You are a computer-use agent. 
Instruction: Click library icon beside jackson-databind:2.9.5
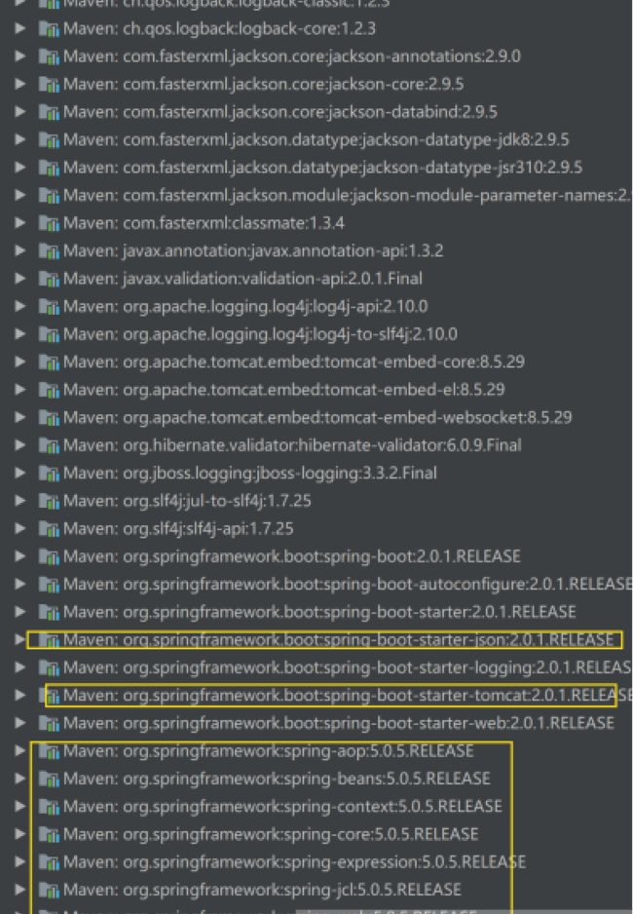pyautogui.click(x=49, y=112)
